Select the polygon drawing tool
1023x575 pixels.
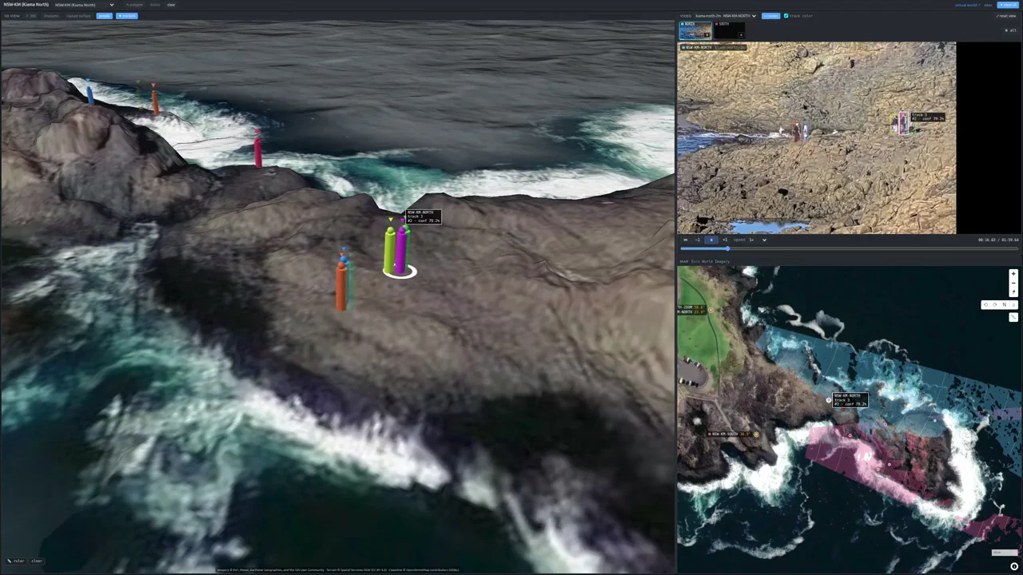click(135, 5)
